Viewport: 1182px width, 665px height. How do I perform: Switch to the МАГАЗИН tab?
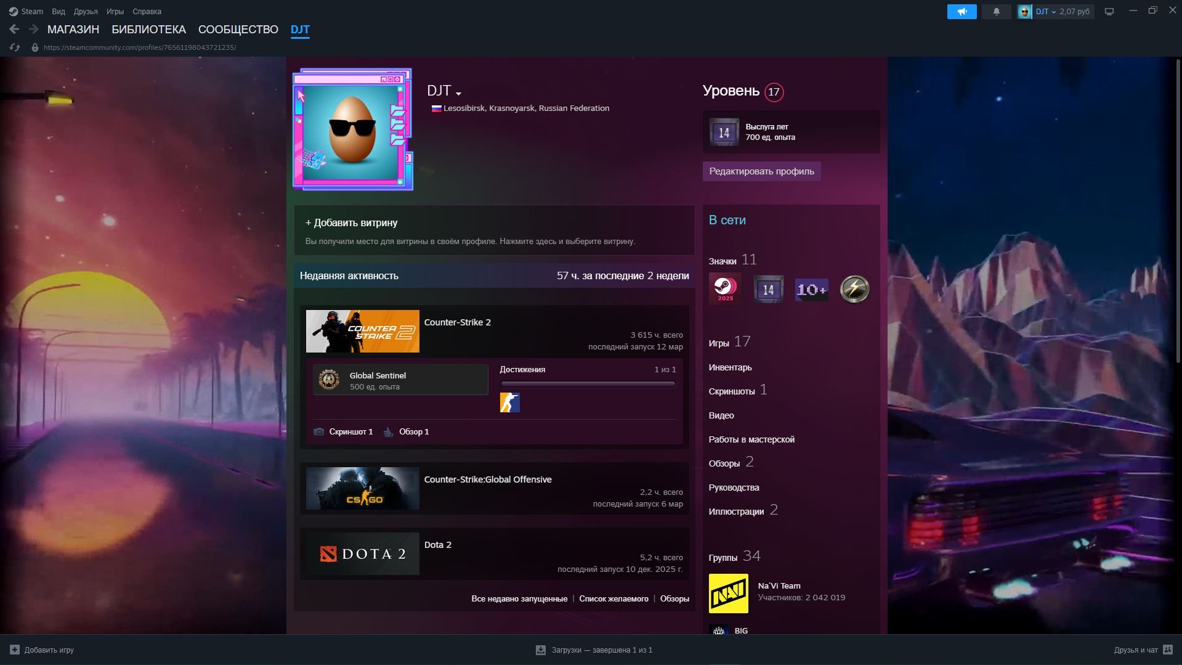click(73, 29)
